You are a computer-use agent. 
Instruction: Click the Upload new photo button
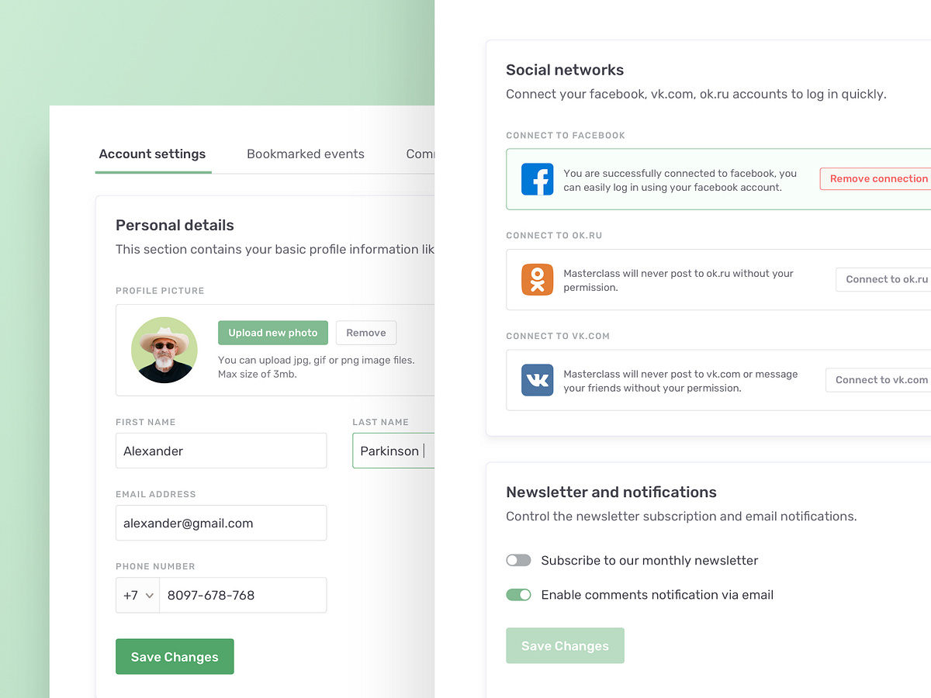coord(272,332)
